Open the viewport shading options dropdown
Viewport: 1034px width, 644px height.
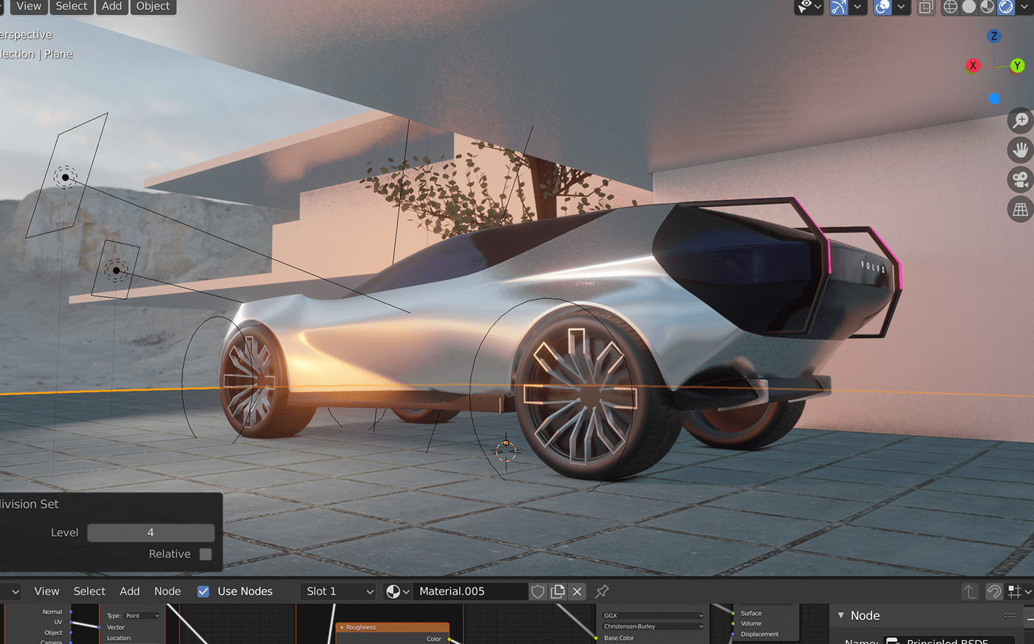1024,7
